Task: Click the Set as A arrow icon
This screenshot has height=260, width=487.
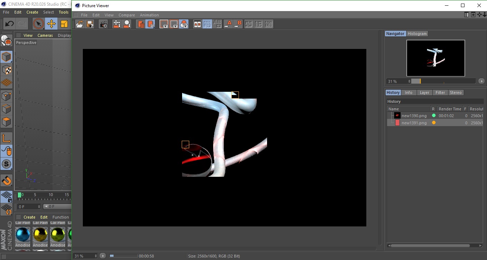Action: pyautogui.click(x=228, y=24)
